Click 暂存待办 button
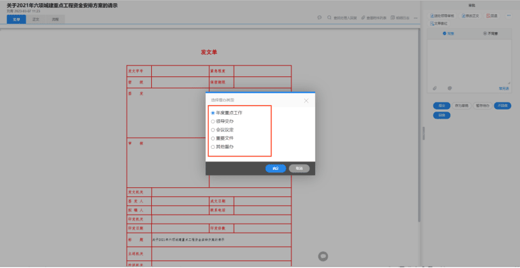Viewport: 520px width, 268px height. tap(482, 106)
